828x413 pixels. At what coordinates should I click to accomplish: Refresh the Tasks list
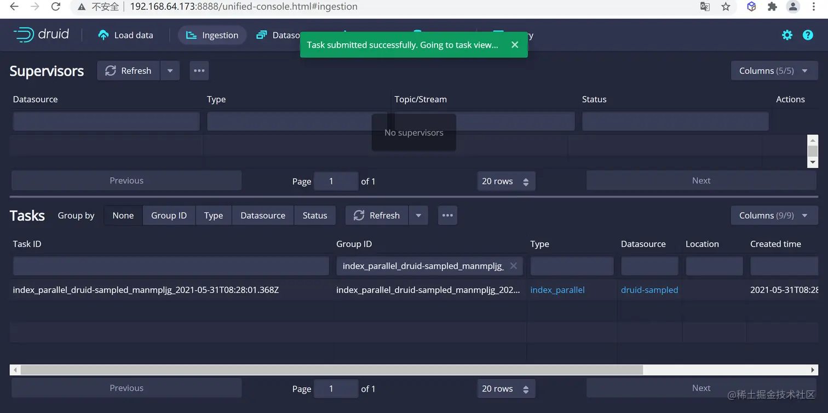click(377, 215)
